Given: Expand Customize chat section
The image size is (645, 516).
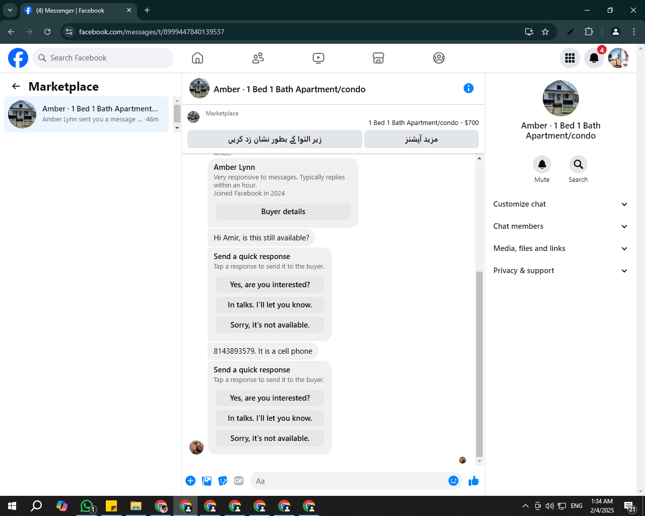Looking at the screenshot, I should click(561, 204).
